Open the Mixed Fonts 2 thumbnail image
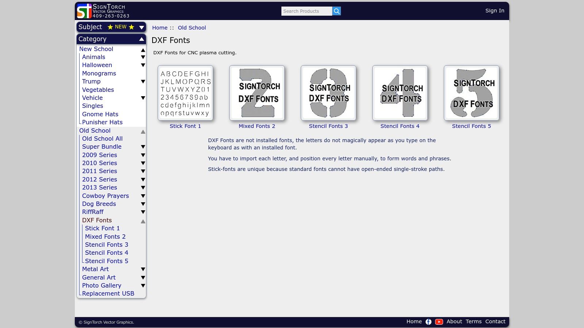 pyautogui.click(x=257, y=93)
